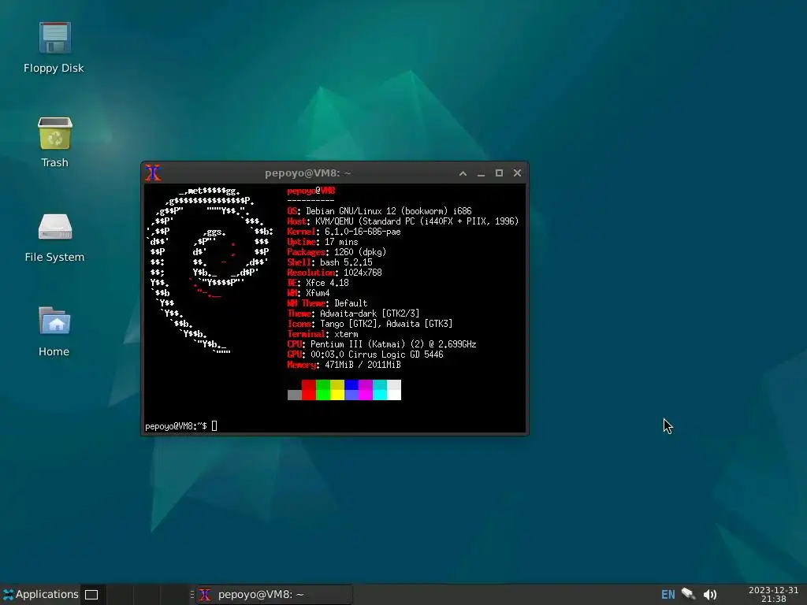Click the Uptime line '17 mins'
The height and width of the screenshot is (605, 807).
click(322, 242)
